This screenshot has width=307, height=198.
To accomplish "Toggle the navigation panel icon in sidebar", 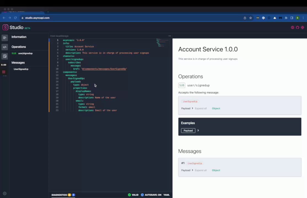I will pyautogui.click(x=5, y=38).
